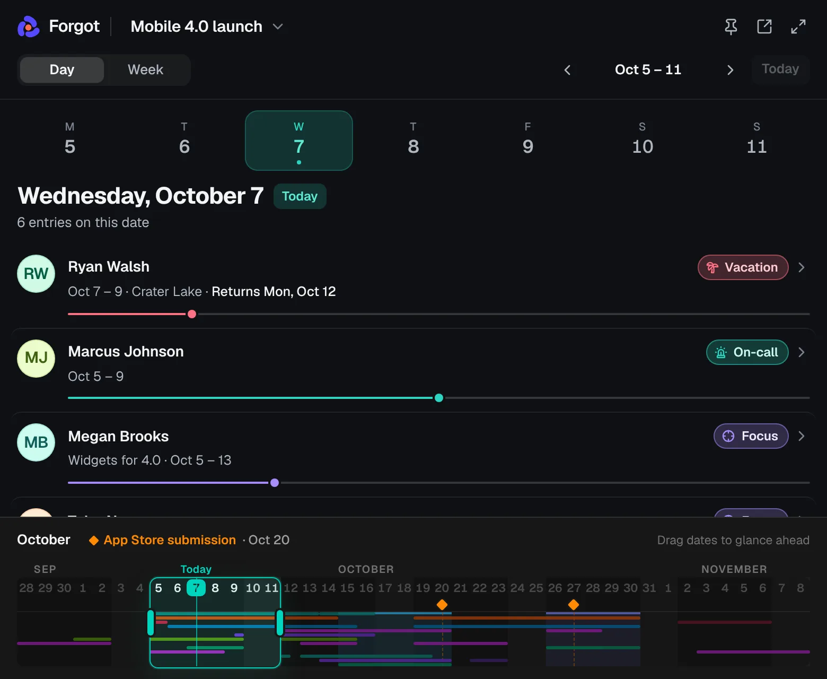This screenshot has height=679, width=827.
Task: Click the Today button beside the date range
Action: [x=780, y=69]
